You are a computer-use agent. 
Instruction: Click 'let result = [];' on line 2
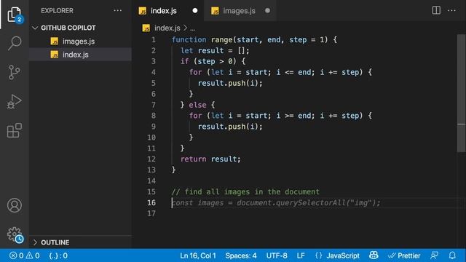click(215, 51)
